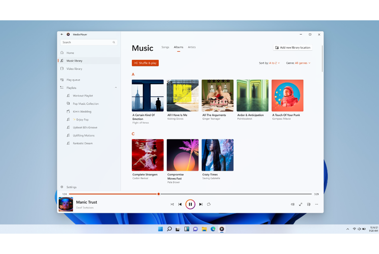
Task: Switch to the Albums tab
Action: [179, 47]
